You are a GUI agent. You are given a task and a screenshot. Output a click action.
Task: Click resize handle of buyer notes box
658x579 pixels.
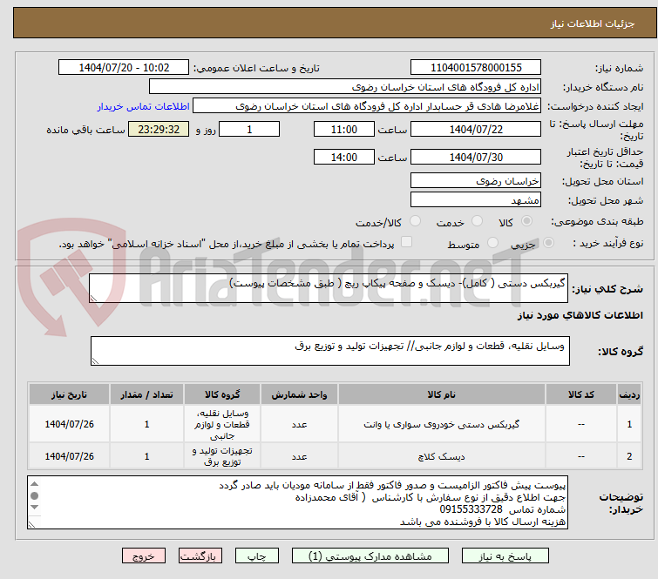point(31,524)
